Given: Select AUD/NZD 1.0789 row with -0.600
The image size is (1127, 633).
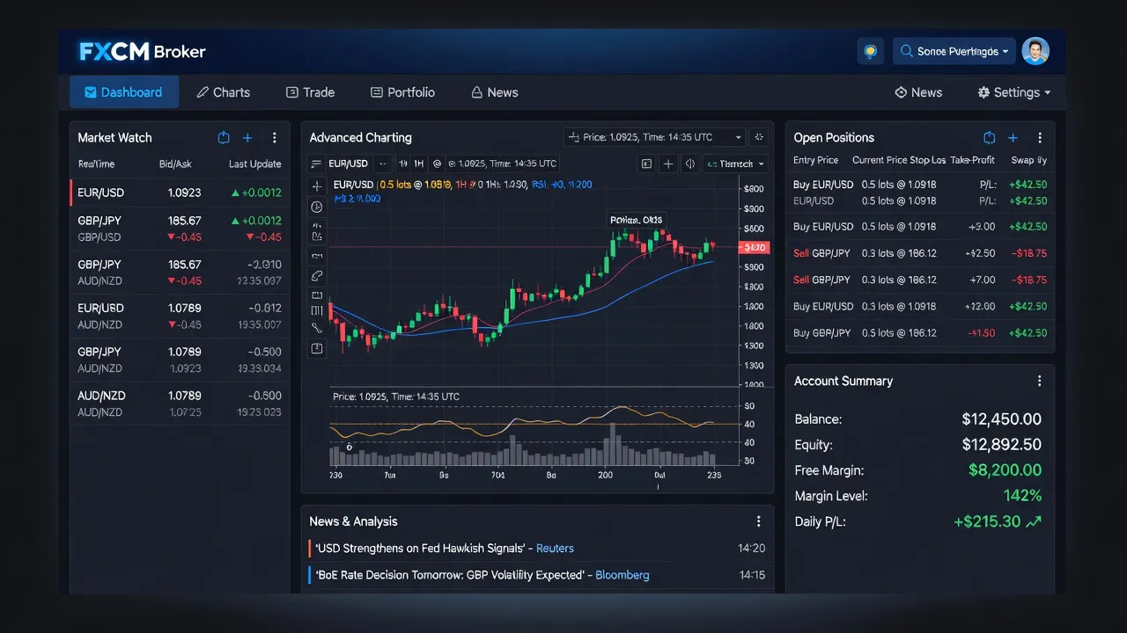Looking at the screenshot, I should (x=180, y=404).
